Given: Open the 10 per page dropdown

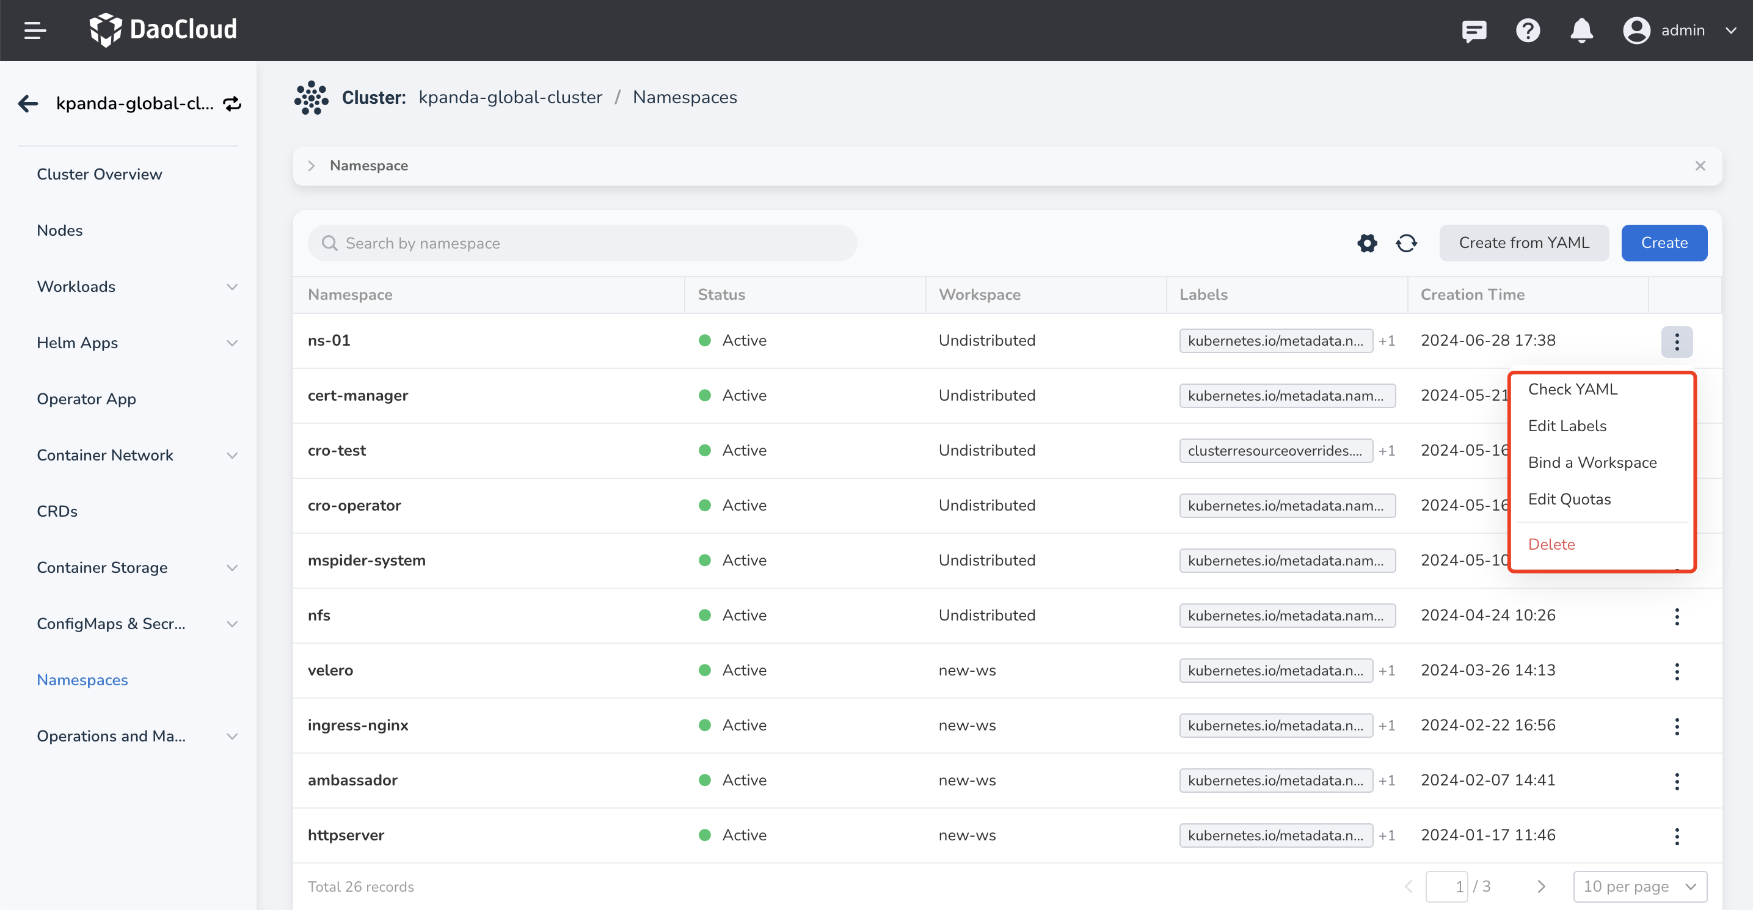Looking at the screenshot, I should point(1639,886).
